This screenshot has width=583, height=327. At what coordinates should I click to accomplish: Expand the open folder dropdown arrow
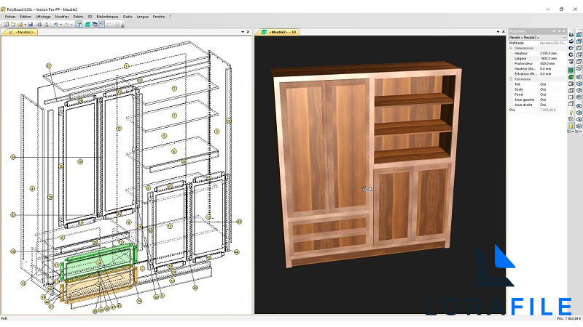pos(26,24)
